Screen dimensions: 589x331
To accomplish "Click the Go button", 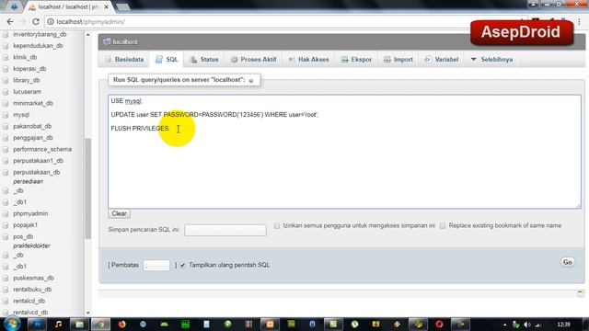I will click(x=567, y=262).
